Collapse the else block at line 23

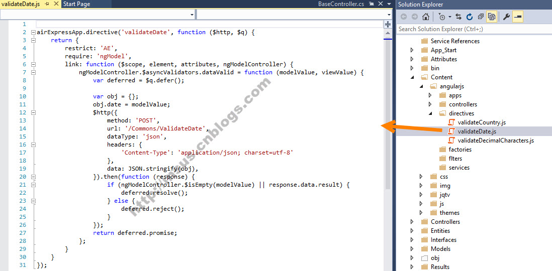34,201
